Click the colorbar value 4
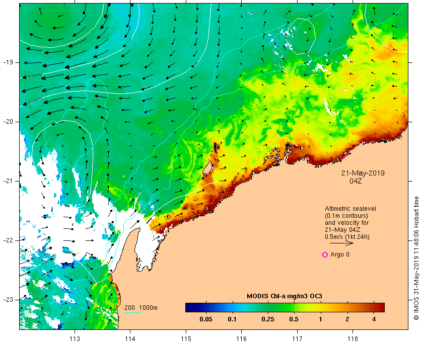The height and width of the screenshot is (342, 423). [374, 319]
